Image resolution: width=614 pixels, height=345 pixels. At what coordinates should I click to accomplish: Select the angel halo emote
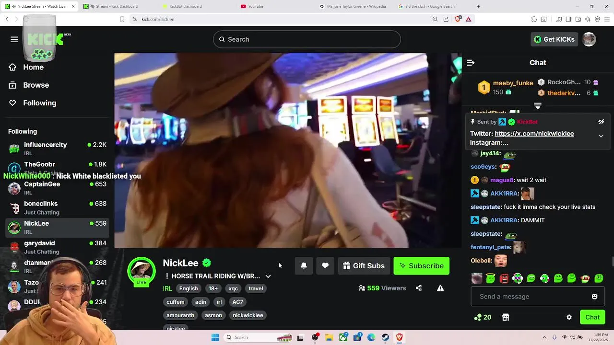(490, 278)
